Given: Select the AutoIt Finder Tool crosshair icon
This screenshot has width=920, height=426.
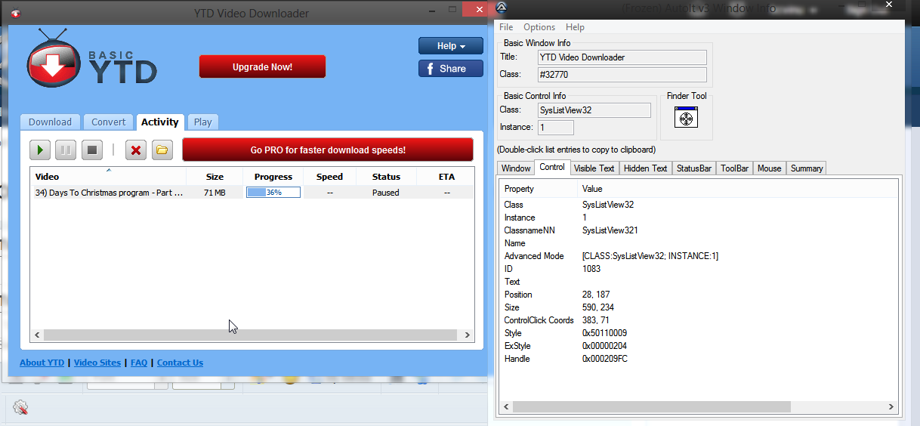Looking at the screenshot, I should point(686,118).
